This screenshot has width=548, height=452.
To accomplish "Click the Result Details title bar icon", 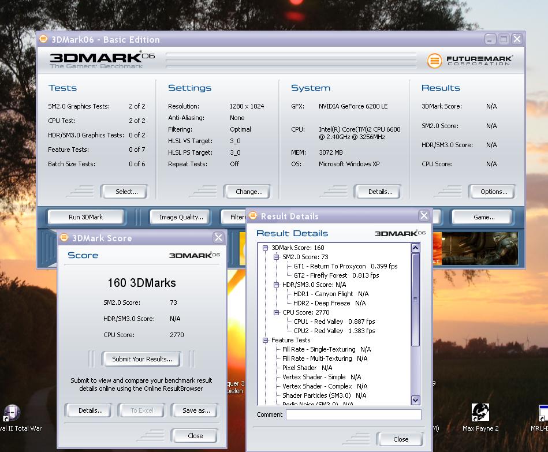I will coord(253,215).
